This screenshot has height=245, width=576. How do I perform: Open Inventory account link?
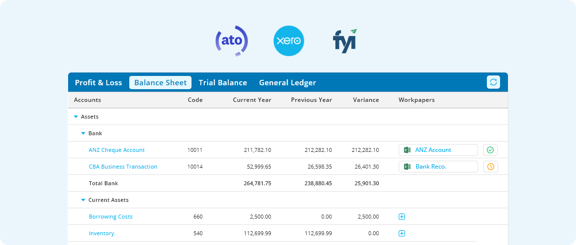[x=101, y=233]
